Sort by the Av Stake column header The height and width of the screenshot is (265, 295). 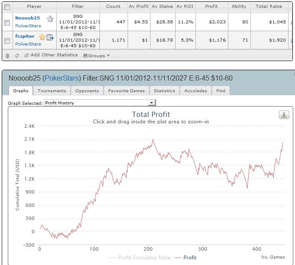(x=163, y=6)
